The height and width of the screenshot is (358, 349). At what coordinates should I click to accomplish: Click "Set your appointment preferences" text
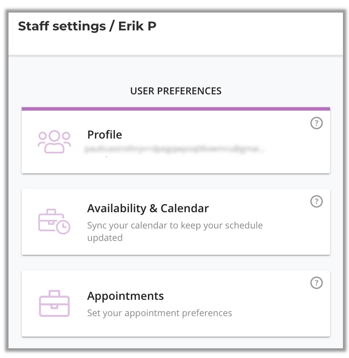tap(160, 313)
